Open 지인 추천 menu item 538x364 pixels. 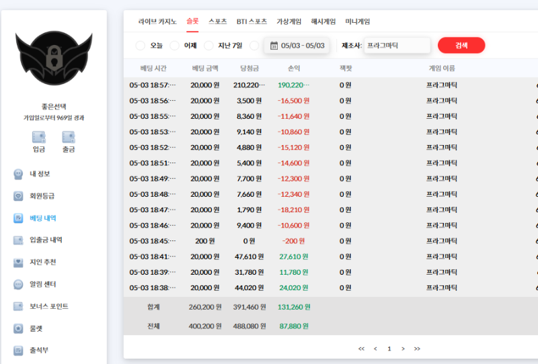43,262
